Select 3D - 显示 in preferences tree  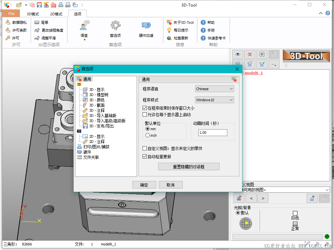coord(94,90)
